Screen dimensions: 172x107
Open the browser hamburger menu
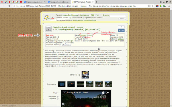pyautogui.click(x=161, y=2)
